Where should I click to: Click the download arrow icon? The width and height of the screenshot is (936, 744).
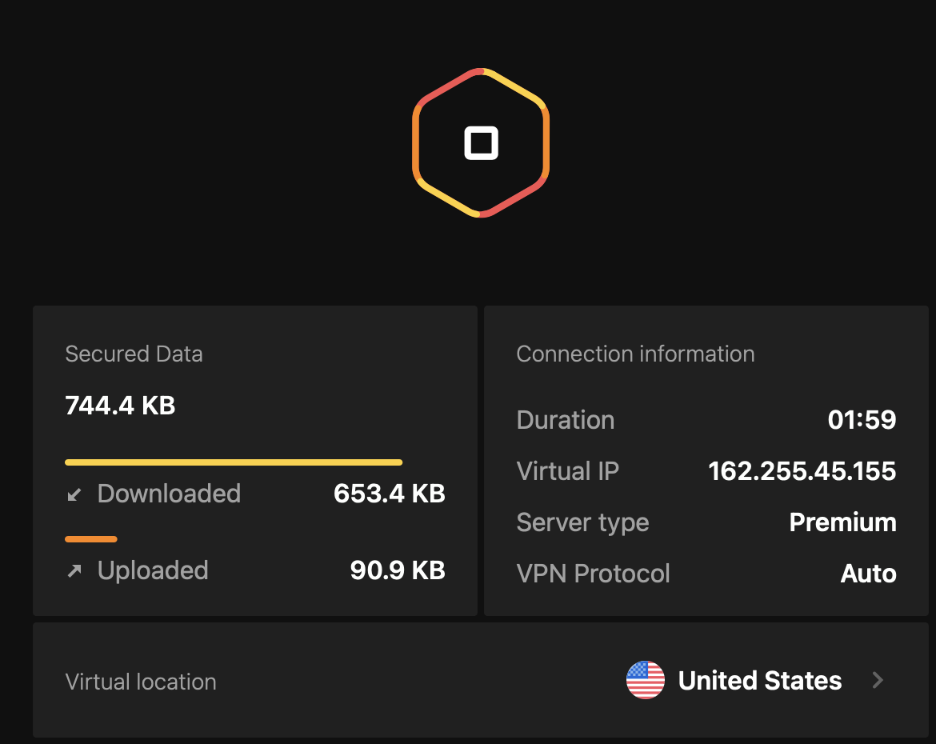pyautogui.click(x=74, y=494)
